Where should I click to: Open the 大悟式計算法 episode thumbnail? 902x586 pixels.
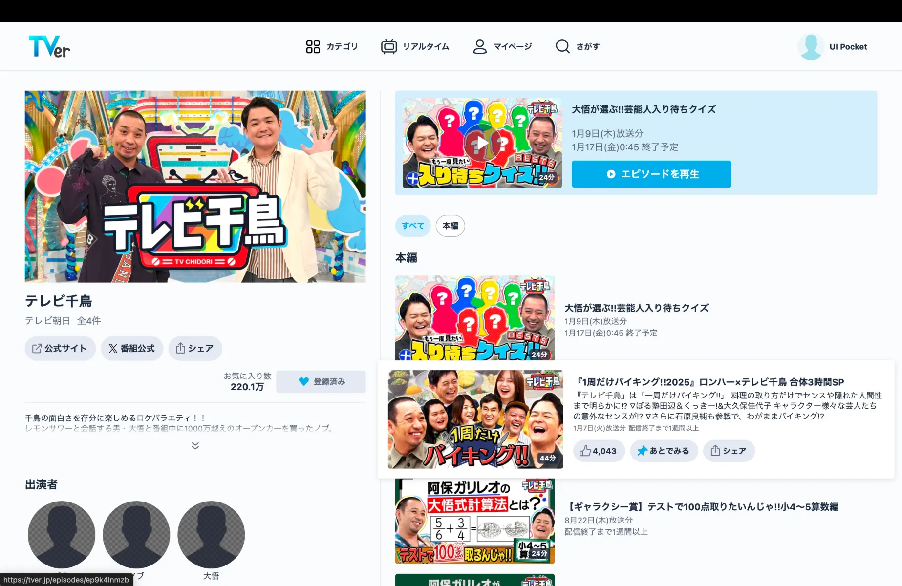coord(474,521)
